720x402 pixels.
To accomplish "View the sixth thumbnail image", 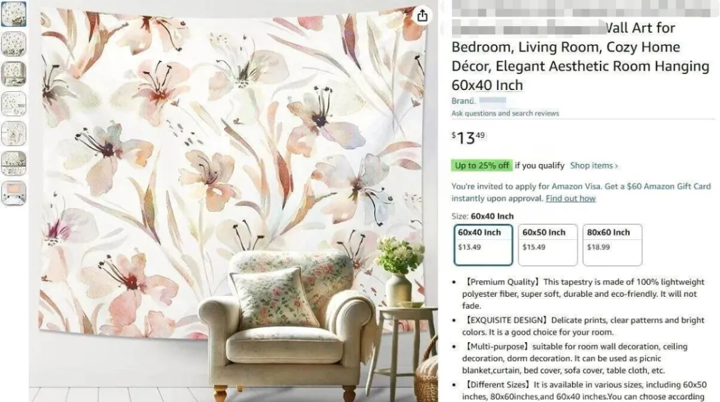I will (x=13, y=163).
